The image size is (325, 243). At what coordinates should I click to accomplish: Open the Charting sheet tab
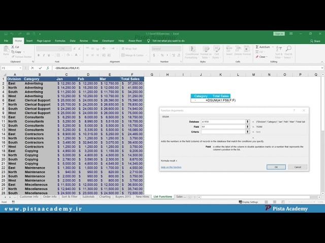pyautogui.click(x=105, y=197)
